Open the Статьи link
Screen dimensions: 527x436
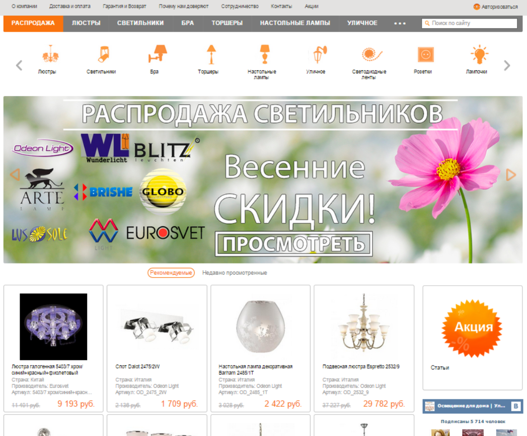point(440,368)
